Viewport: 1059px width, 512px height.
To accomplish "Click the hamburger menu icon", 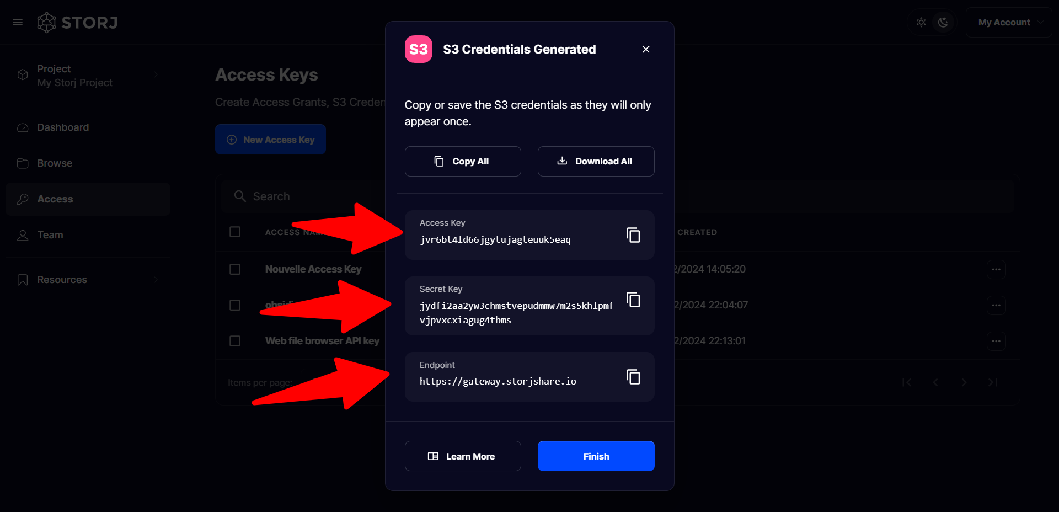I will point(18,23).
